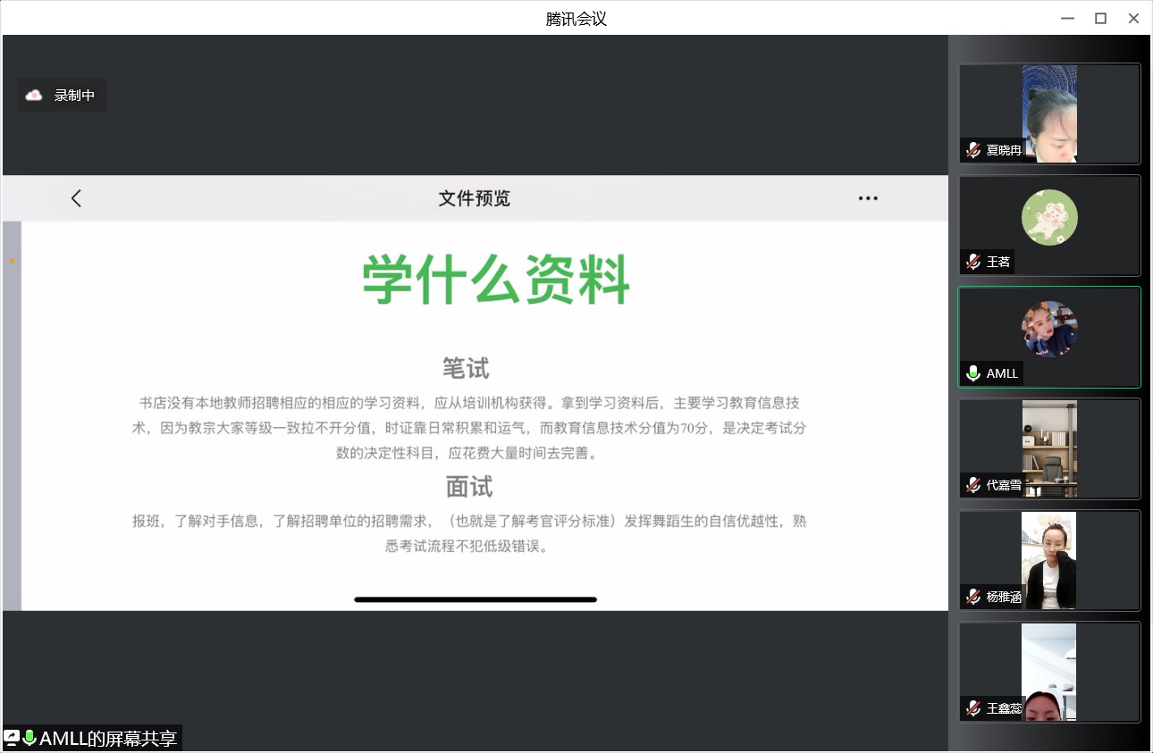
Task: Select 王鑫蕊's video thumbnail
Action: (1049, 672)
